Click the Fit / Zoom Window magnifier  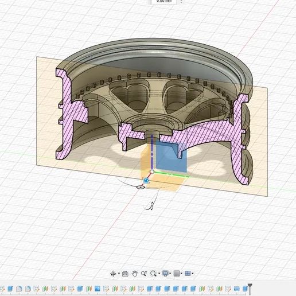[153, 274]
